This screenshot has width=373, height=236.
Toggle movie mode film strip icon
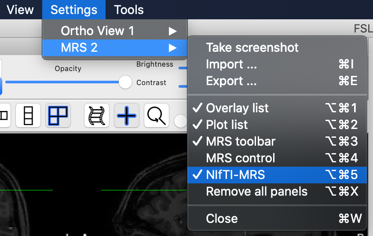click(97, 116)
